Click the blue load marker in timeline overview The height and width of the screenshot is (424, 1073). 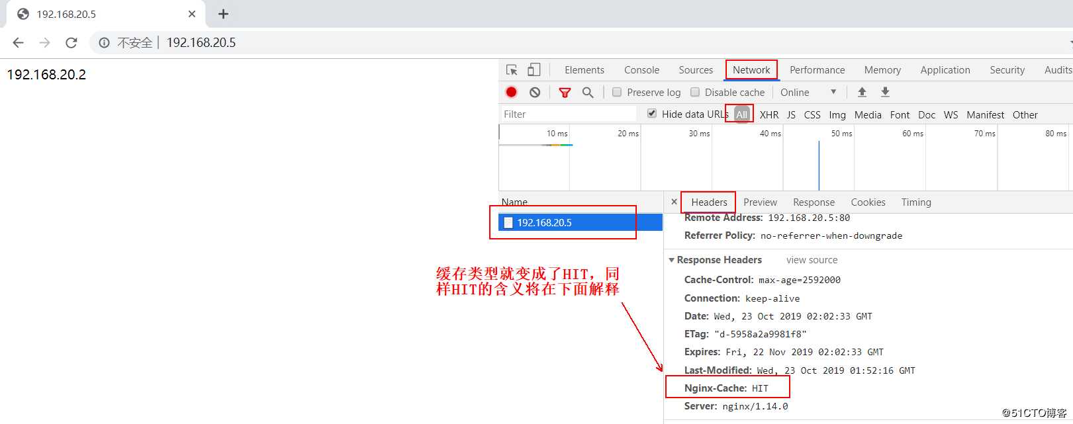point(819,165)
